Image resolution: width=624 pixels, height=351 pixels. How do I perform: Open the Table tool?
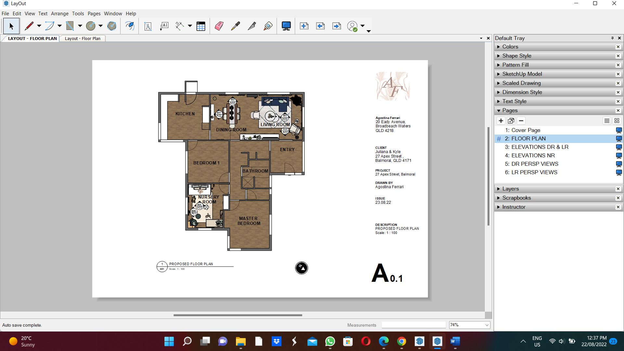pyautogui.click(x=201, y=26)
